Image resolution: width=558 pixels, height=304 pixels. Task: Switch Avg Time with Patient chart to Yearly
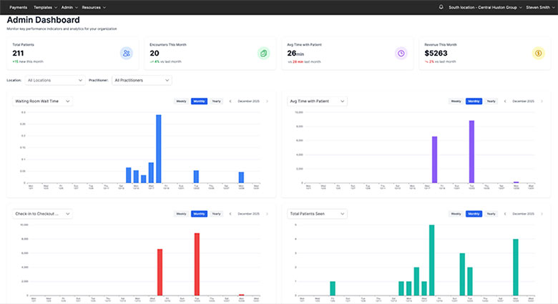491,102
